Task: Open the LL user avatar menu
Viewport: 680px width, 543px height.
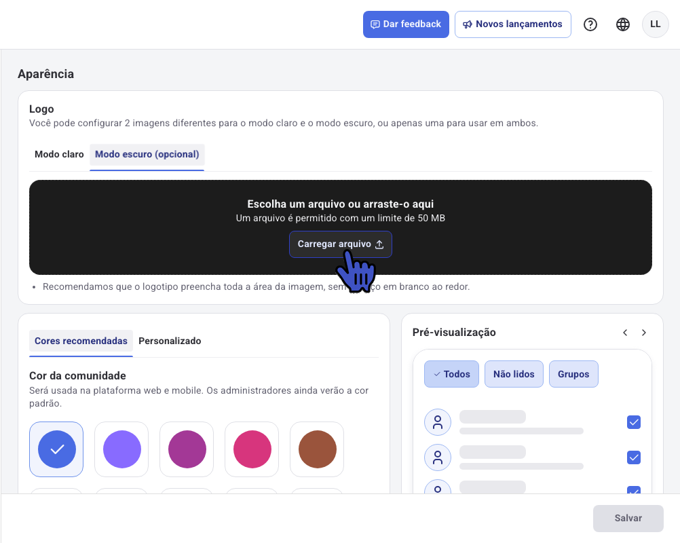Action: tap(655, 24)
